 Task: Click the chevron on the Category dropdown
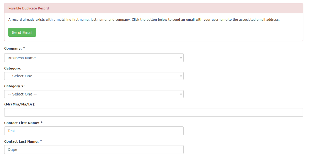click(181, 76)
